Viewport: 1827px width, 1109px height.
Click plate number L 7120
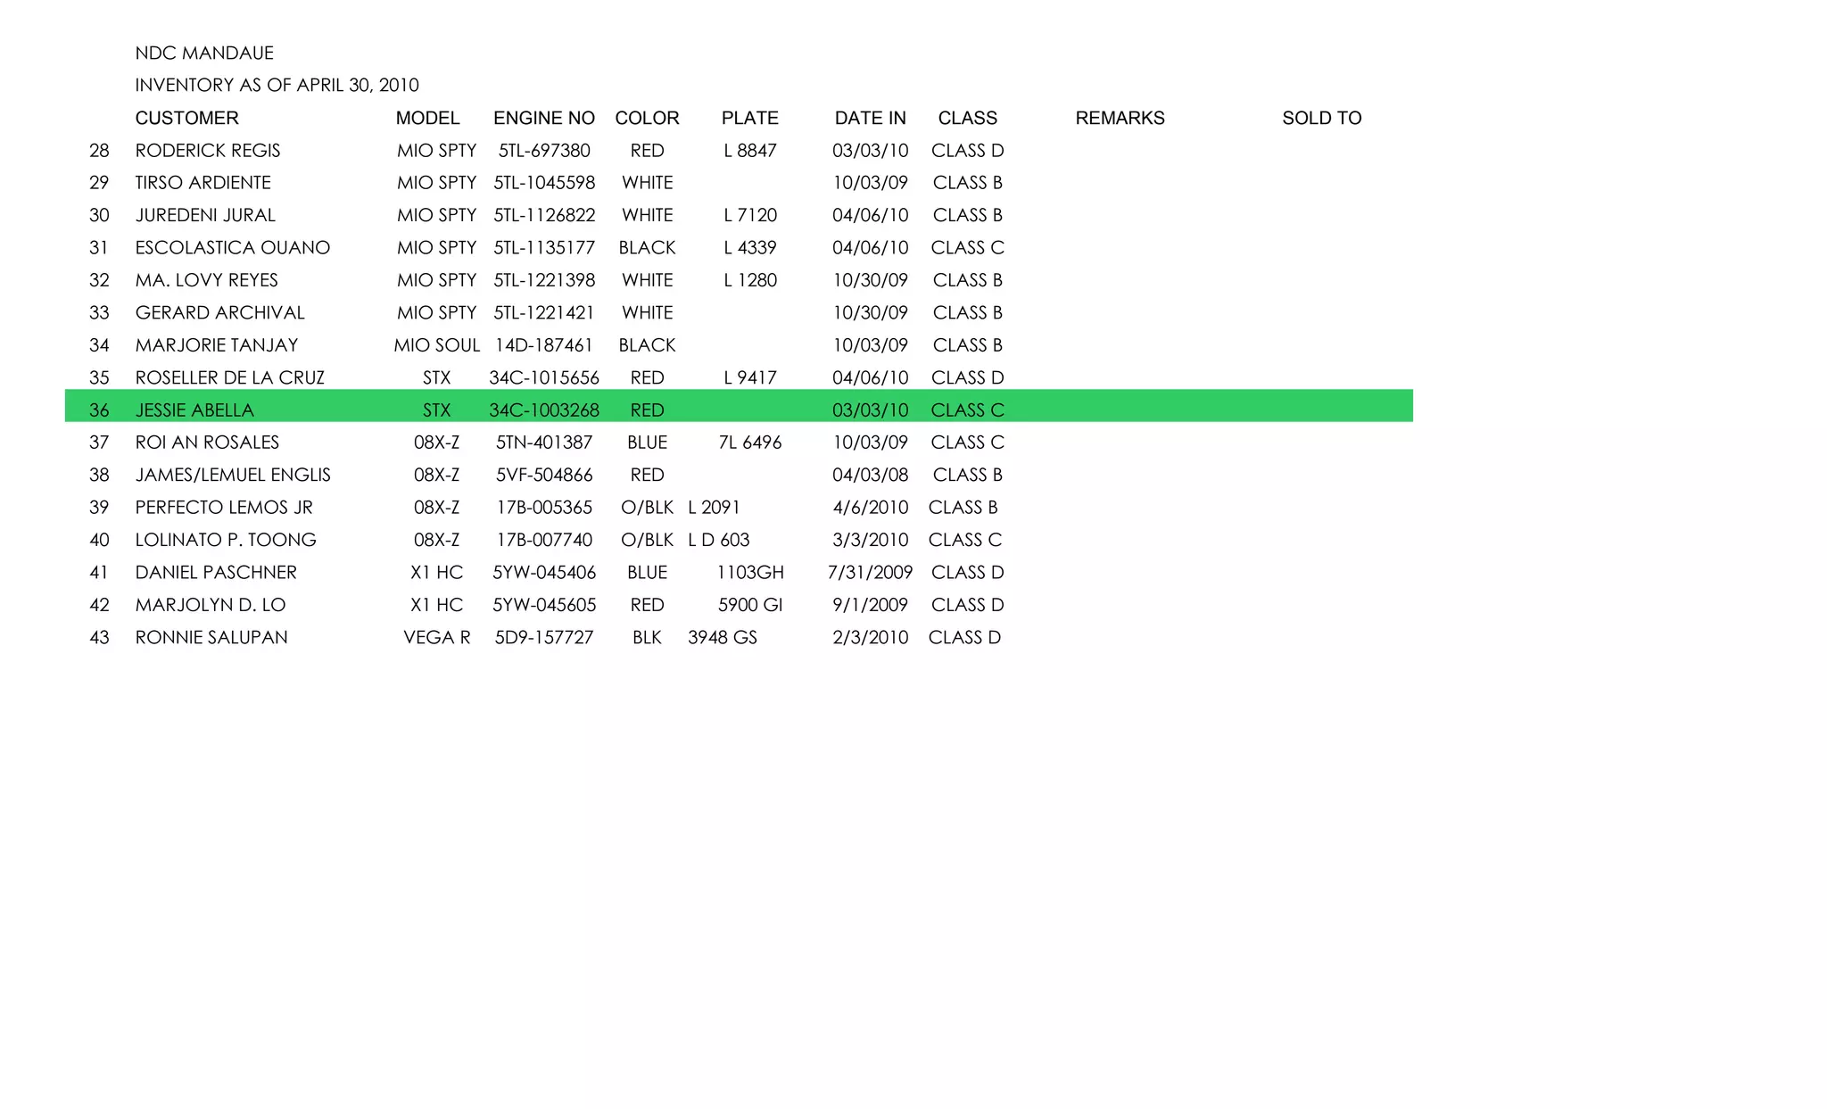click(749, 215)
